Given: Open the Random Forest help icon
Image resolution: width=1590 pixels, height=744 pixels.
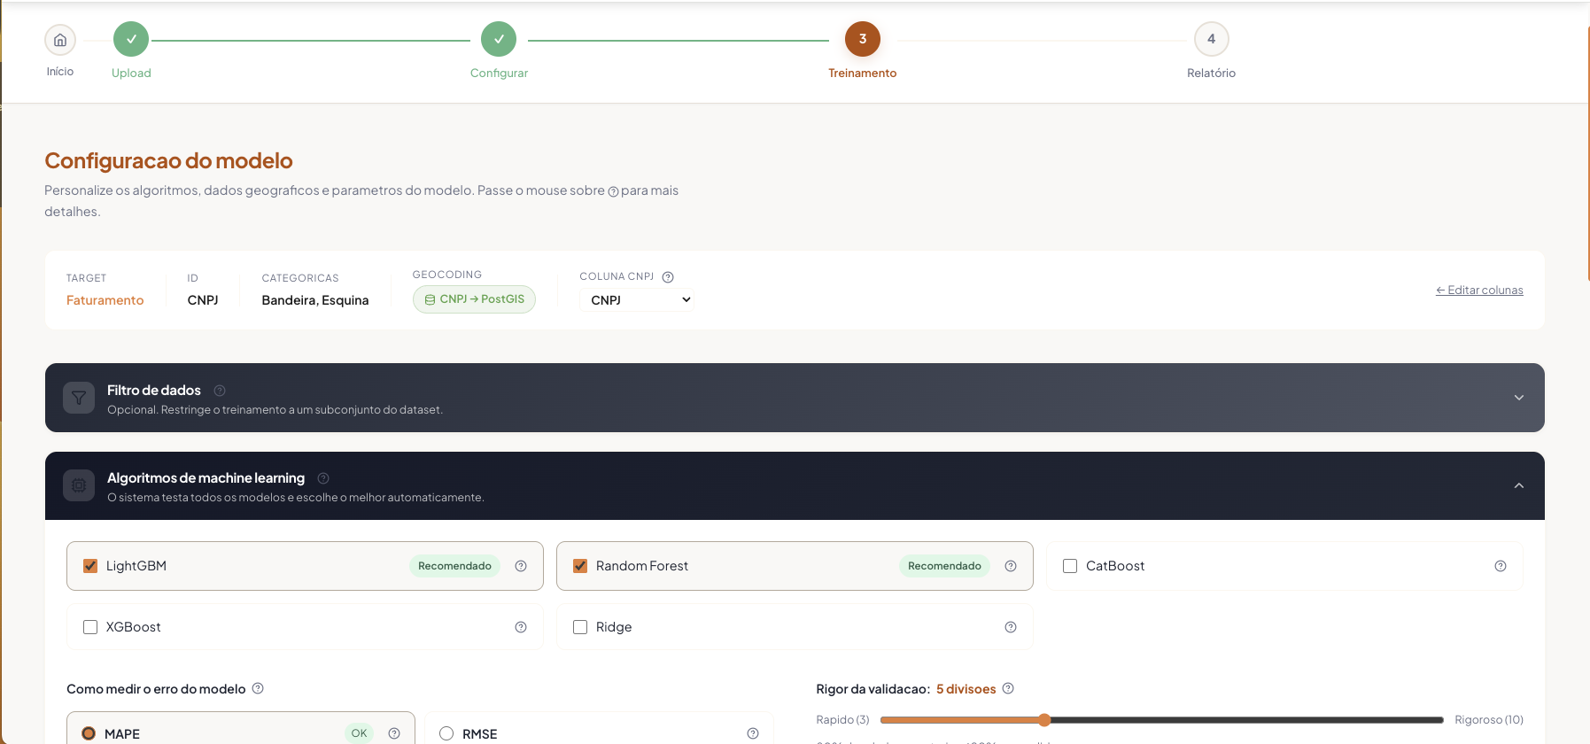Looking at the screenshot, I should (x=1011, y=566).
